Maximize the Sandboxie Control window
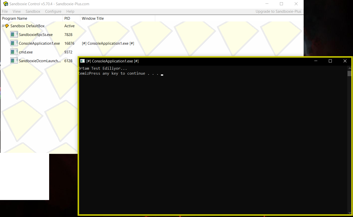Screen dimensions: 353x217 point(281,4)
